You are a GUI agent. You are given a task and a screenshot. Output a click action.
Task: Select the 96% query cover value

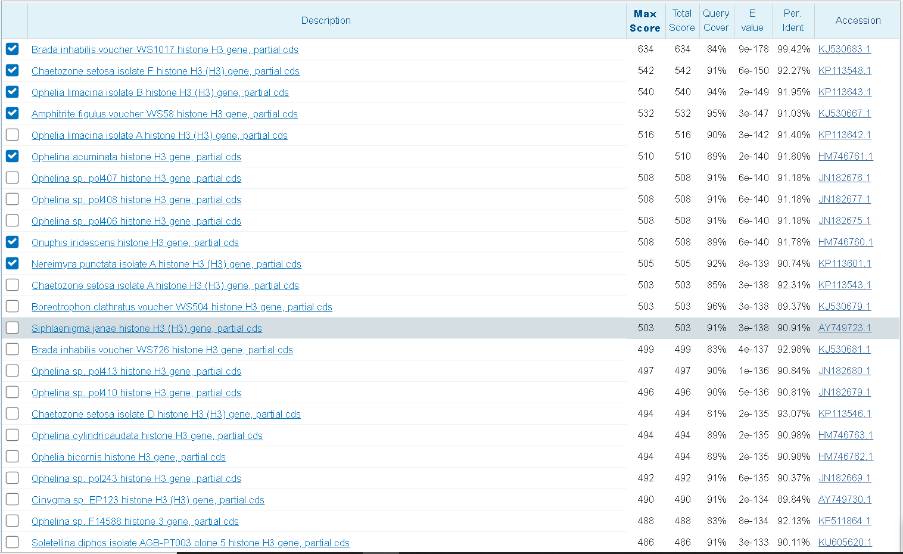pos(717,306)
